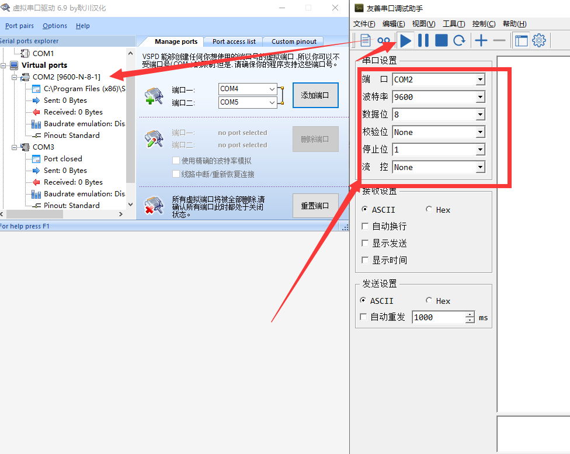
Task: Click the Pause receiving icon
Action: click(x=423, y=40)
